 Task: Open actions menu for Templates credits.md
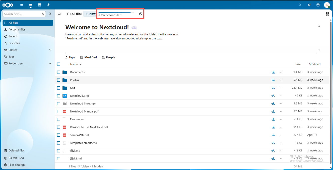281,143
